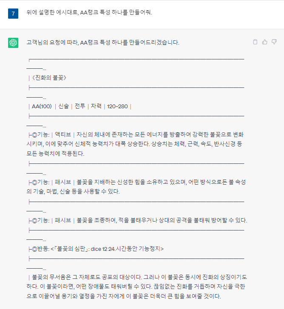This screenshot has width=284, height=309.
Task: Click the 전투 label in the stats row
Action: 80,106
